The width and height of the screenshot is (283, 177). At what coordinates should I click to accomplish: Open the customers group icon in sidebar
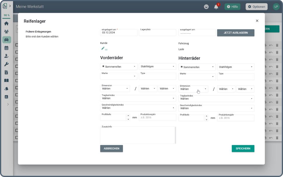click(x=6, y=32)
